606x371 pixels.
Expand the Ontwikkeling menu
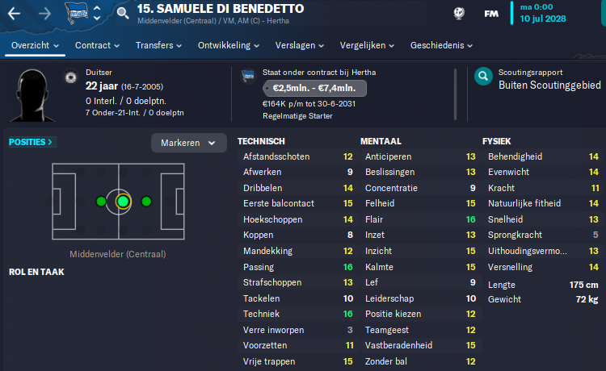[229, 45]
